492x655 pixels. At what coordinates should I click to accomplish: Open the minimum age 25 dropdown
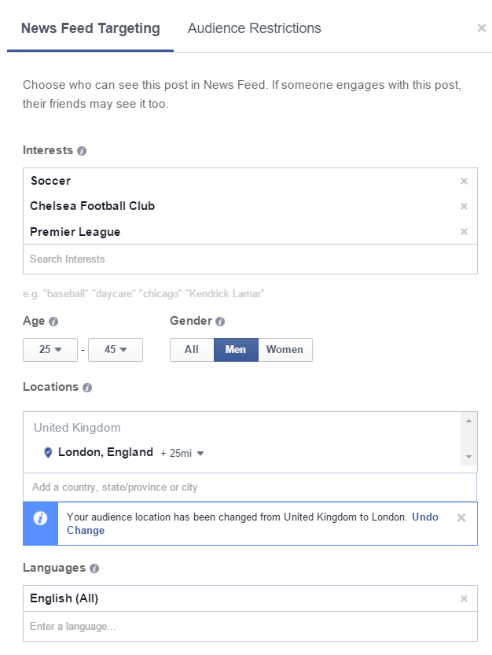[50, 350]
